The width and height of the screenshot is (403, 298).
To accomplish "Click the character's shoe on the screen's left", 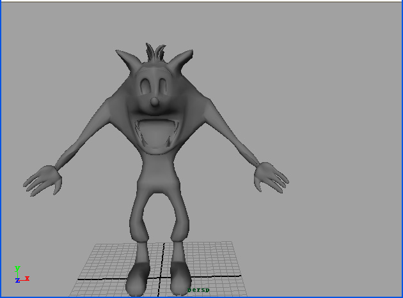I will coord(138,278).
